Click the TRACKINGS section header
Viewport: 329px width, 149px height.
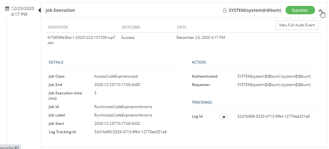click(202, 102)
